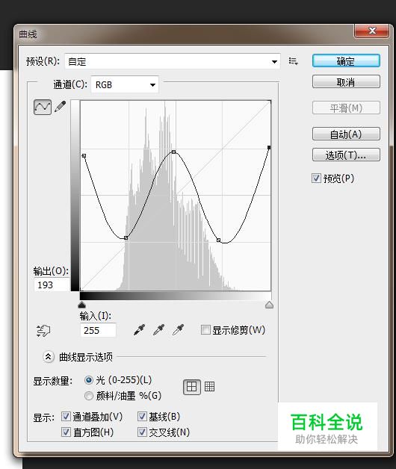Select 颜料/油墨 %(G) radio option
This screenshot has height=469, width=396.
(89, 396)
